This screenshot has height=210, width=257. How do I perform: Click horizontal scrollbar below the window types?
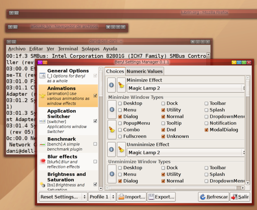click(x=172, y=188)
